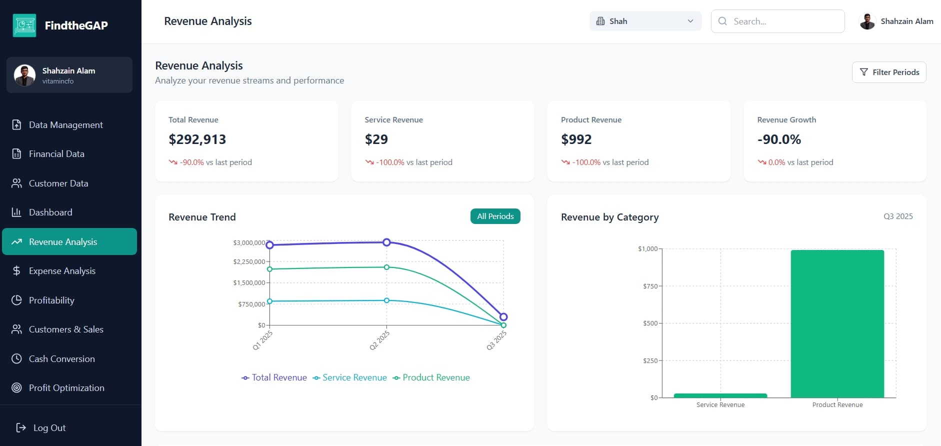Click the sidebar profile photo of Shahzain Alam
The height and width of the screenshot is (446, 941).
tap(24, 75)
